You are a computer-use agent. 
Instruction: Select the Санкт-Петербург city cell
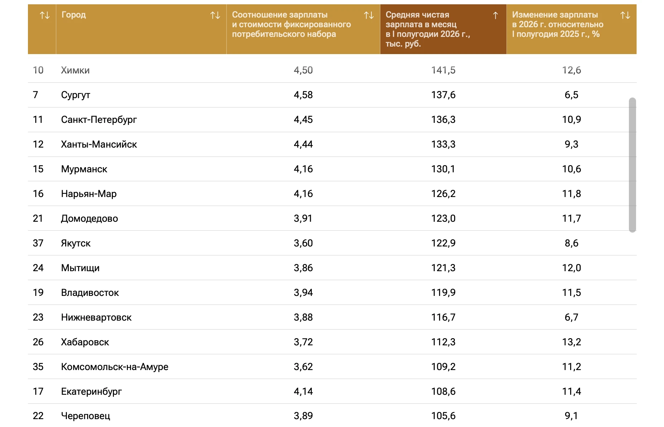99,120
